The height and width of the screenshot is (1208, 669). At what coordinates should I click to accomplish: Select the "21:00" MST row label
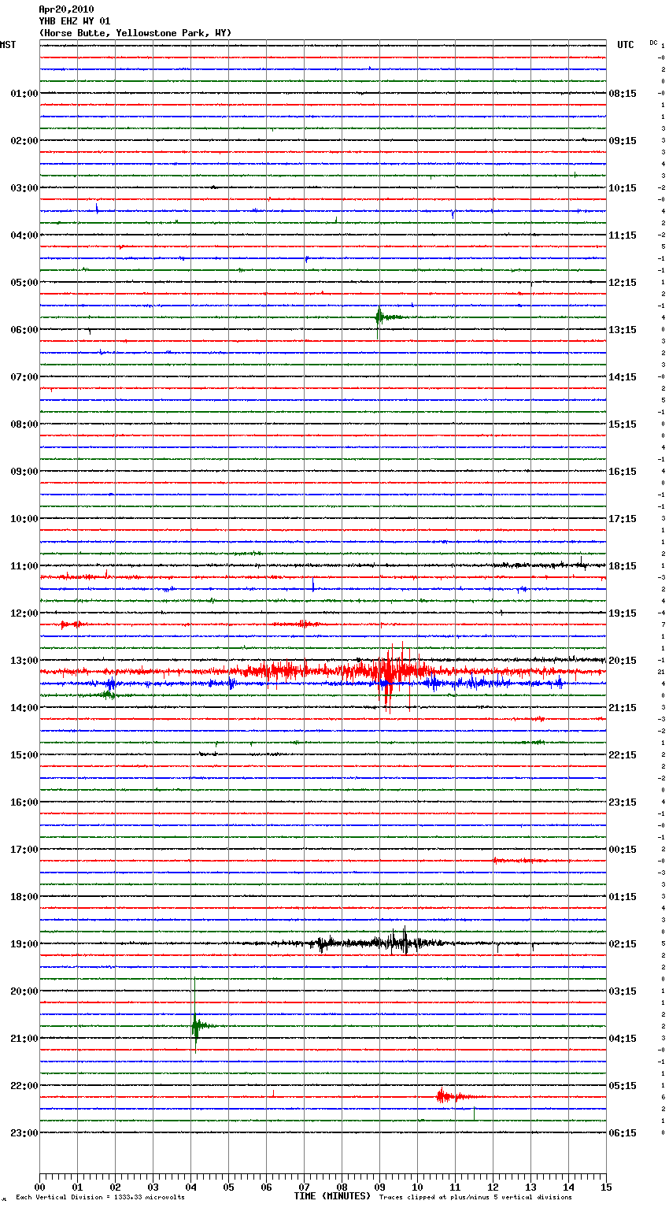(x=24, y=1039)
